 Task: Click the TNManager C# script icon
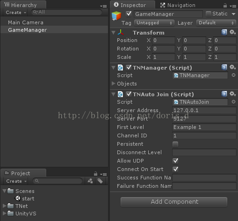pos(120,68)
